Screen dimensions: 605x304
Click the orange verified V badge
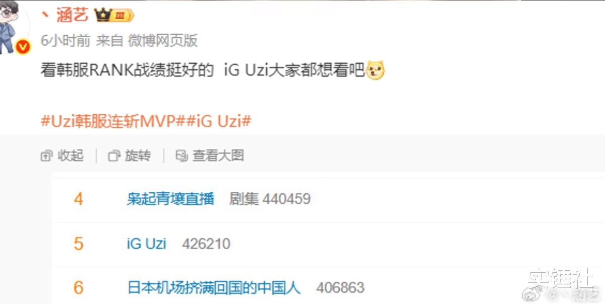coord(23,47)
